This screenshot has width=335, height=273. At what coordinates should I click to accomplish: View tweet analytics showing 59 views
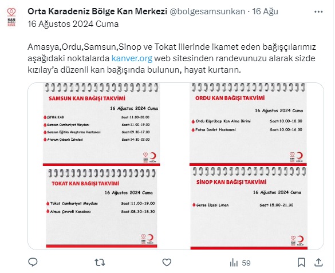(x=240, y=263)
